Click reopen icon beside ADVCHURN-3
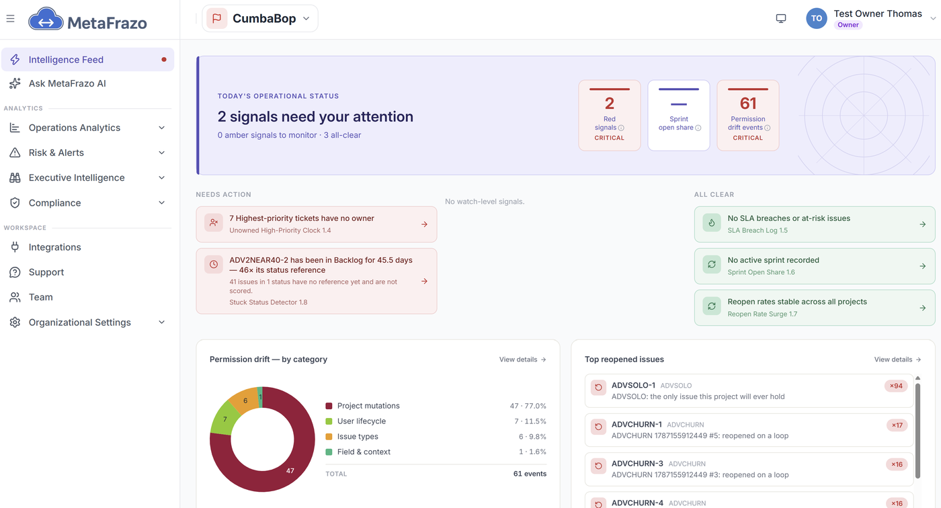941x508 pixels. coord(598,466)
